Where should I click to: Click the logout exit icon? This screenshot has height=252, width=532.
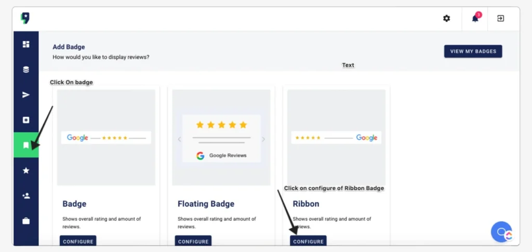click(500, 18)
